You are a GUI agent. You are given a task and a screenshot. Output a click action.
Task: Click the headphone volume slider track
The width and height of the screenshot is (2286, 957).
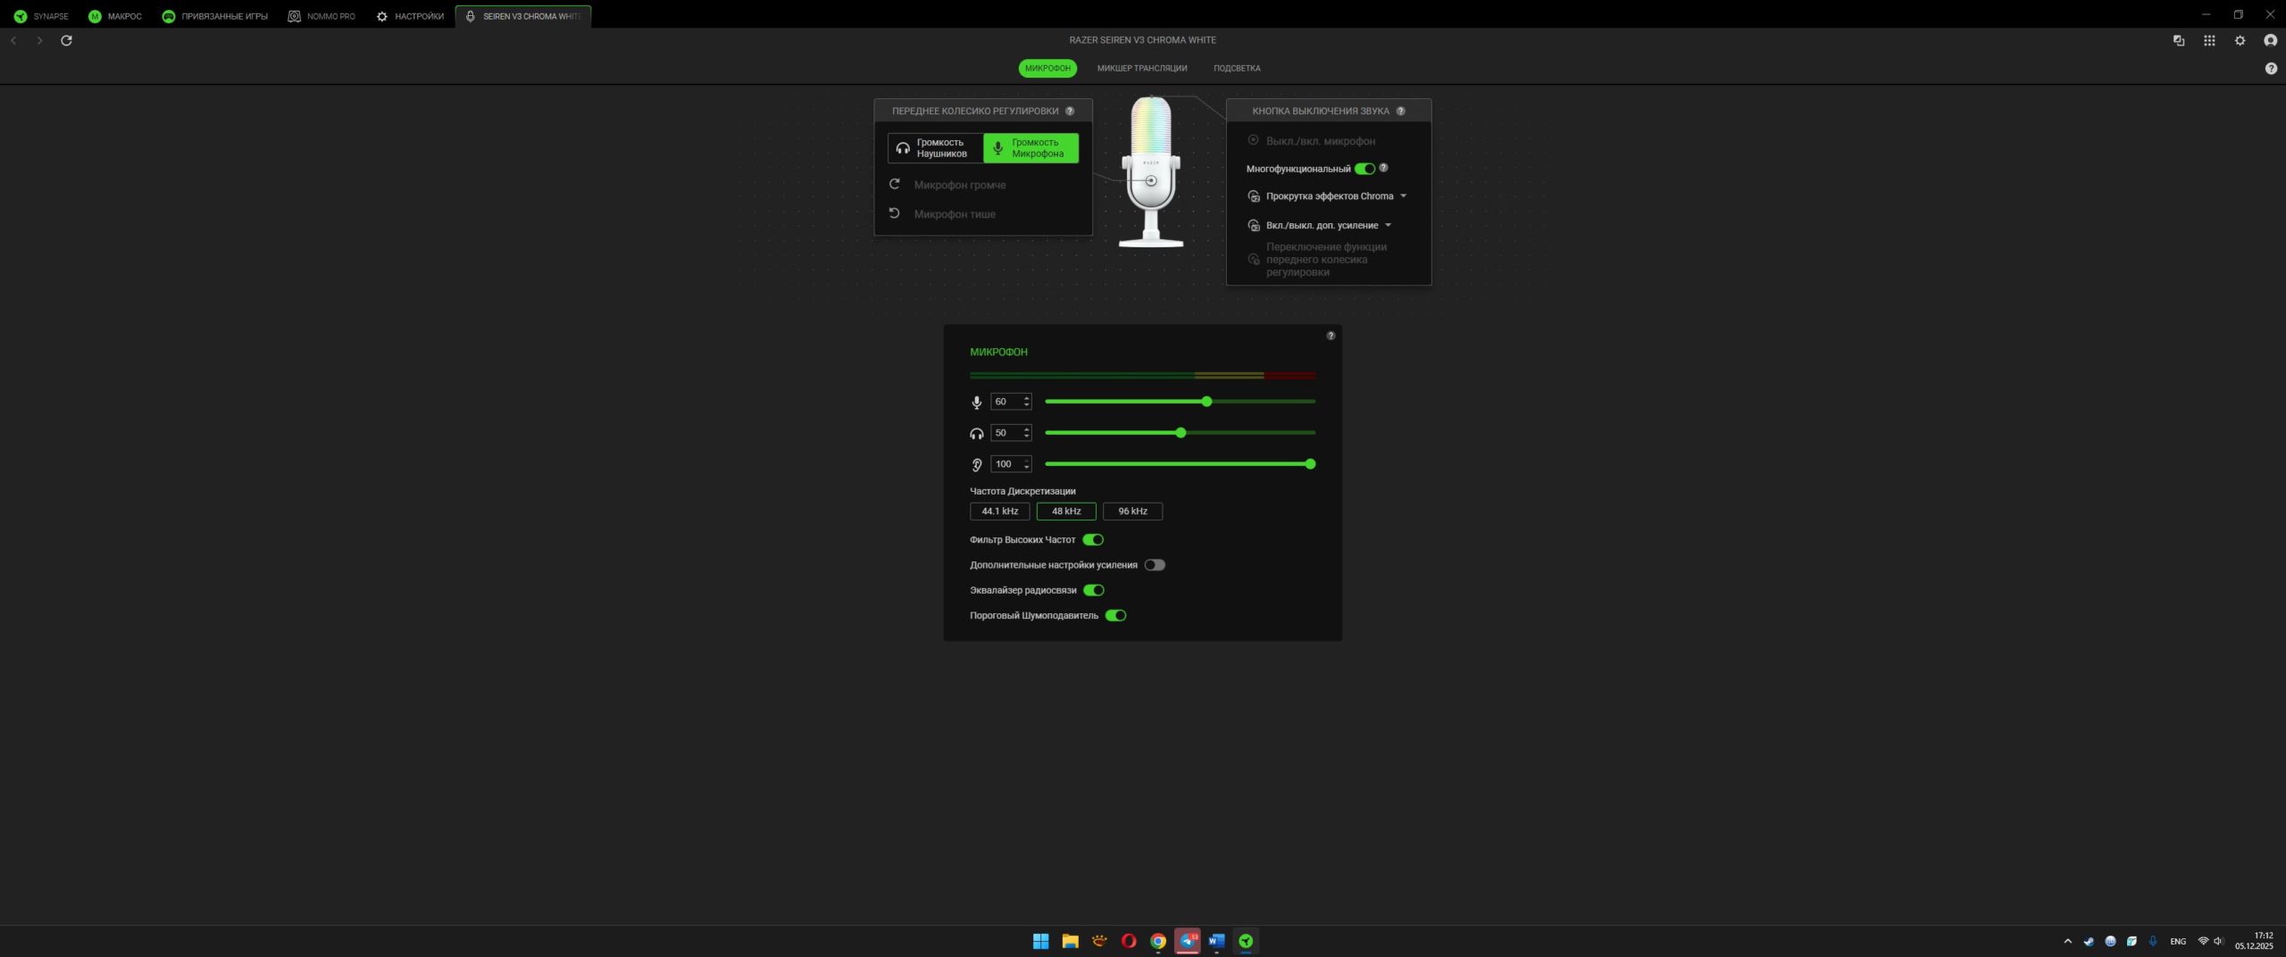1180,433
